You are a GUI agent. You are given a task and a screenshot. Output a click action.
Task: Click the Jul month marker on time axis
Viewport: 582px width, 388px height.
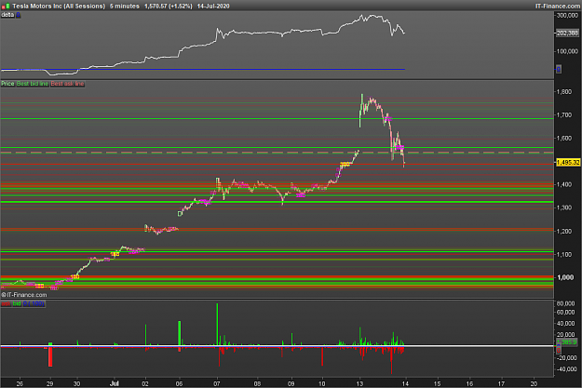tap(114, 384)
